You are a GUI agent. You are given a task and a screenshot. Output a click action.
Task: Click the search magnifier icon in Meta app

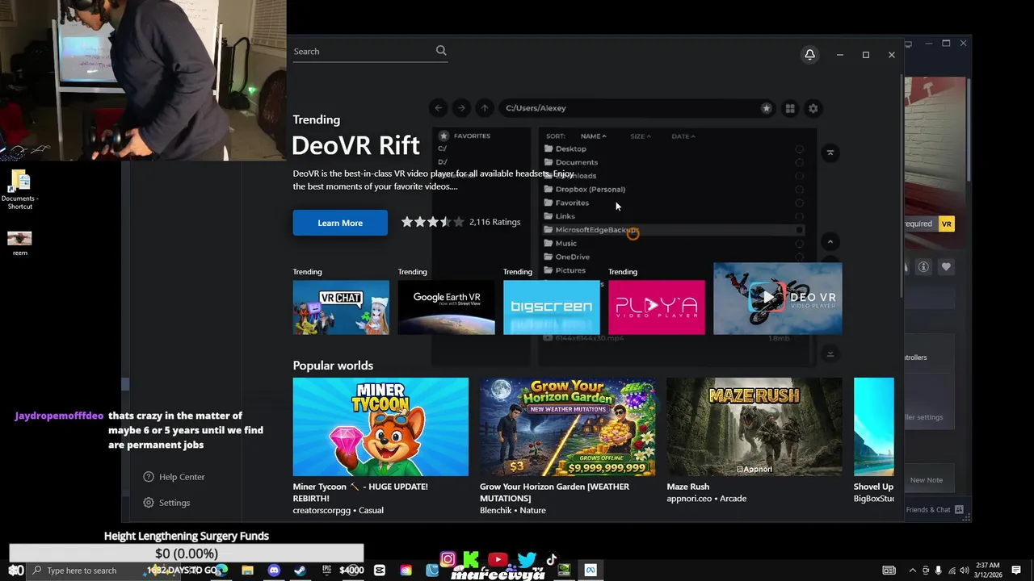tap(441, 51)
